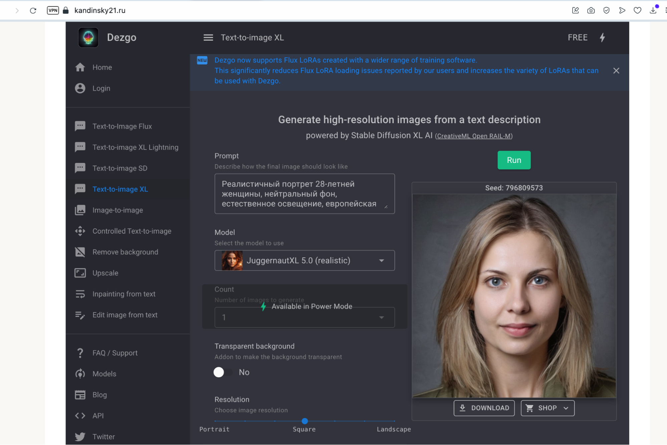Click the Dezgo brain logo icon

(88, 37)
